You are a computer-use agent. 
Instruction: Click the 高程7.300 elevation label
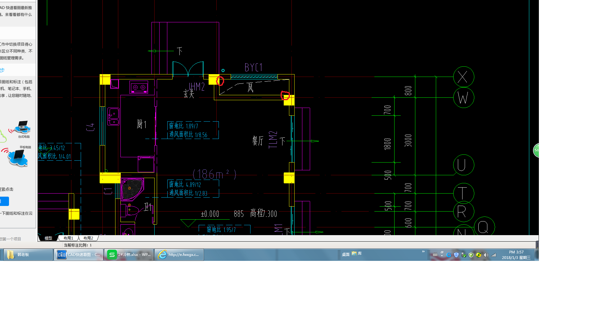(x=264, y=213)
